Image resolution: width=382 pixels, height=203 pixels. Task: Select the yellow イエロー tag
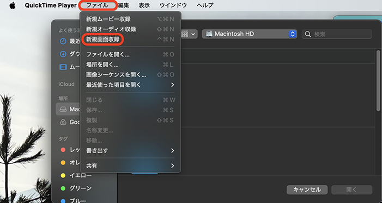[76, 175]
